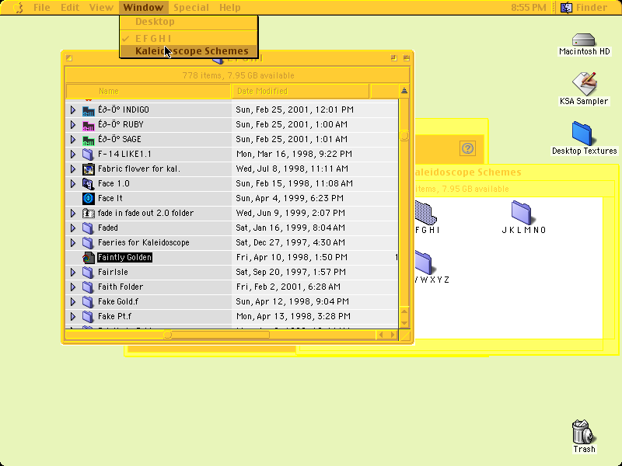Choose E F G H I in Window menu
Viewport: 622px width, 466px height.
(189, 38)
